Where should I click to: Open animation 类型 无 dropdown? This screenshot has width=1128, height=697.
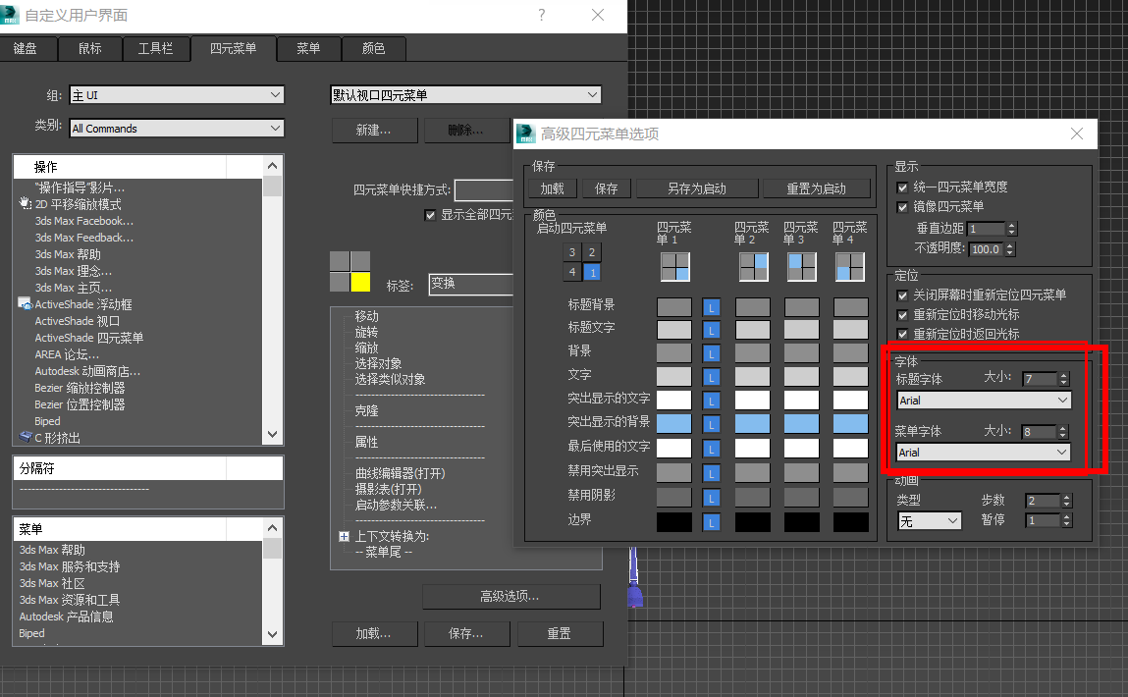click(930, 520)
